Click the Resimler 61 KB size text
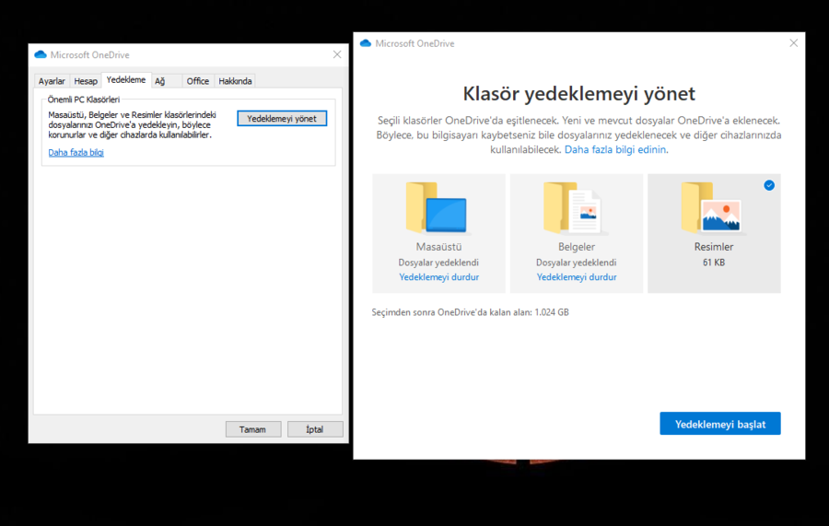This screenshot has height=526, width=829. [714, 263]
